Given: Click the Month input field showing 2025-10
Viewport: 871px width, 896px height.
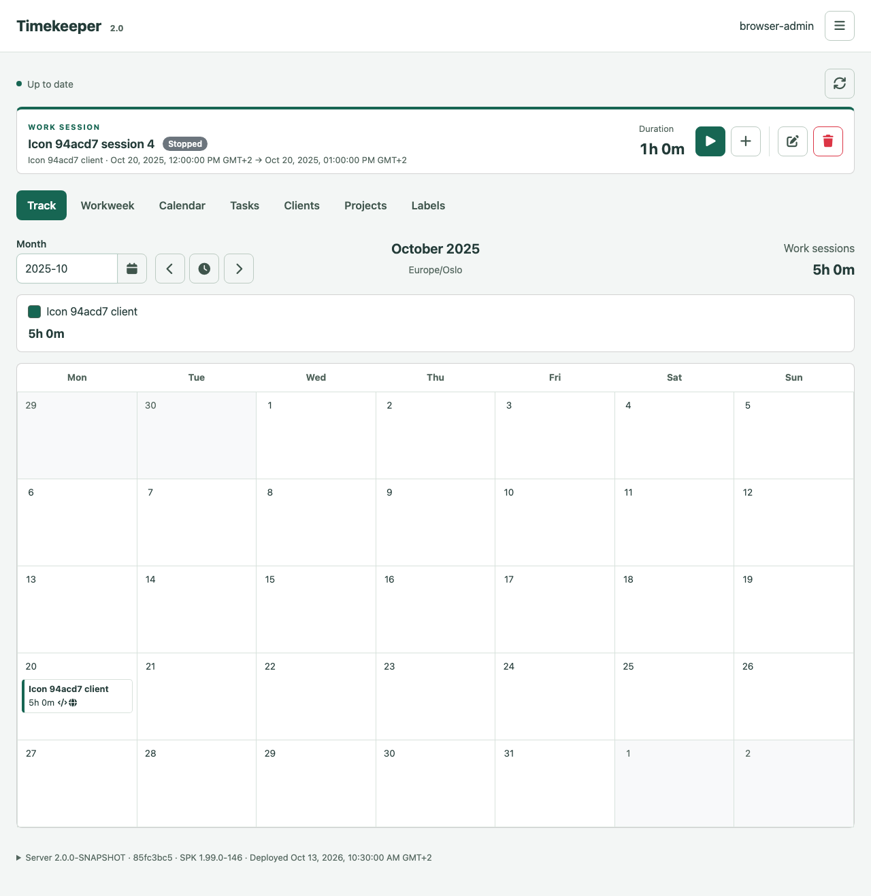Looking at the screenshot, I should coord(67,269).
